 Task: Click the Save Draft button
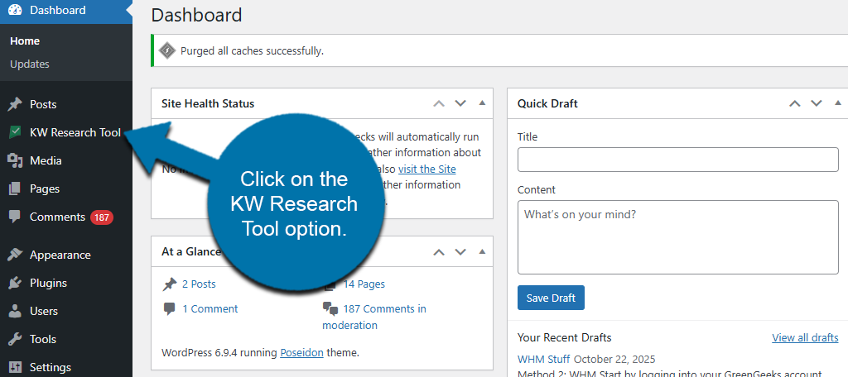click(551, 298)
